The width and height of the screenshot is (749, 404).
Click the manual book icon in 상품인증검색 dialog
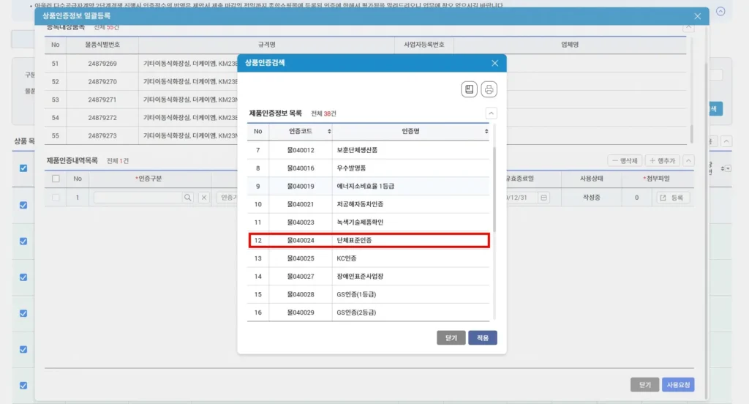pos(469,89)
